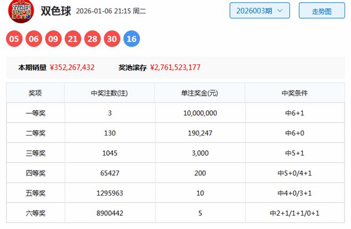351x229 pixels.
Task: Click the 中奖注数(注) column header
Action: click(x=109, y=93)
